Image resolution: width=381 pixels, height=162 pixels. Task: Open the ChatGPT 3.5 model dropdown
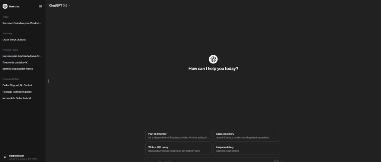[x=60, y=6]
